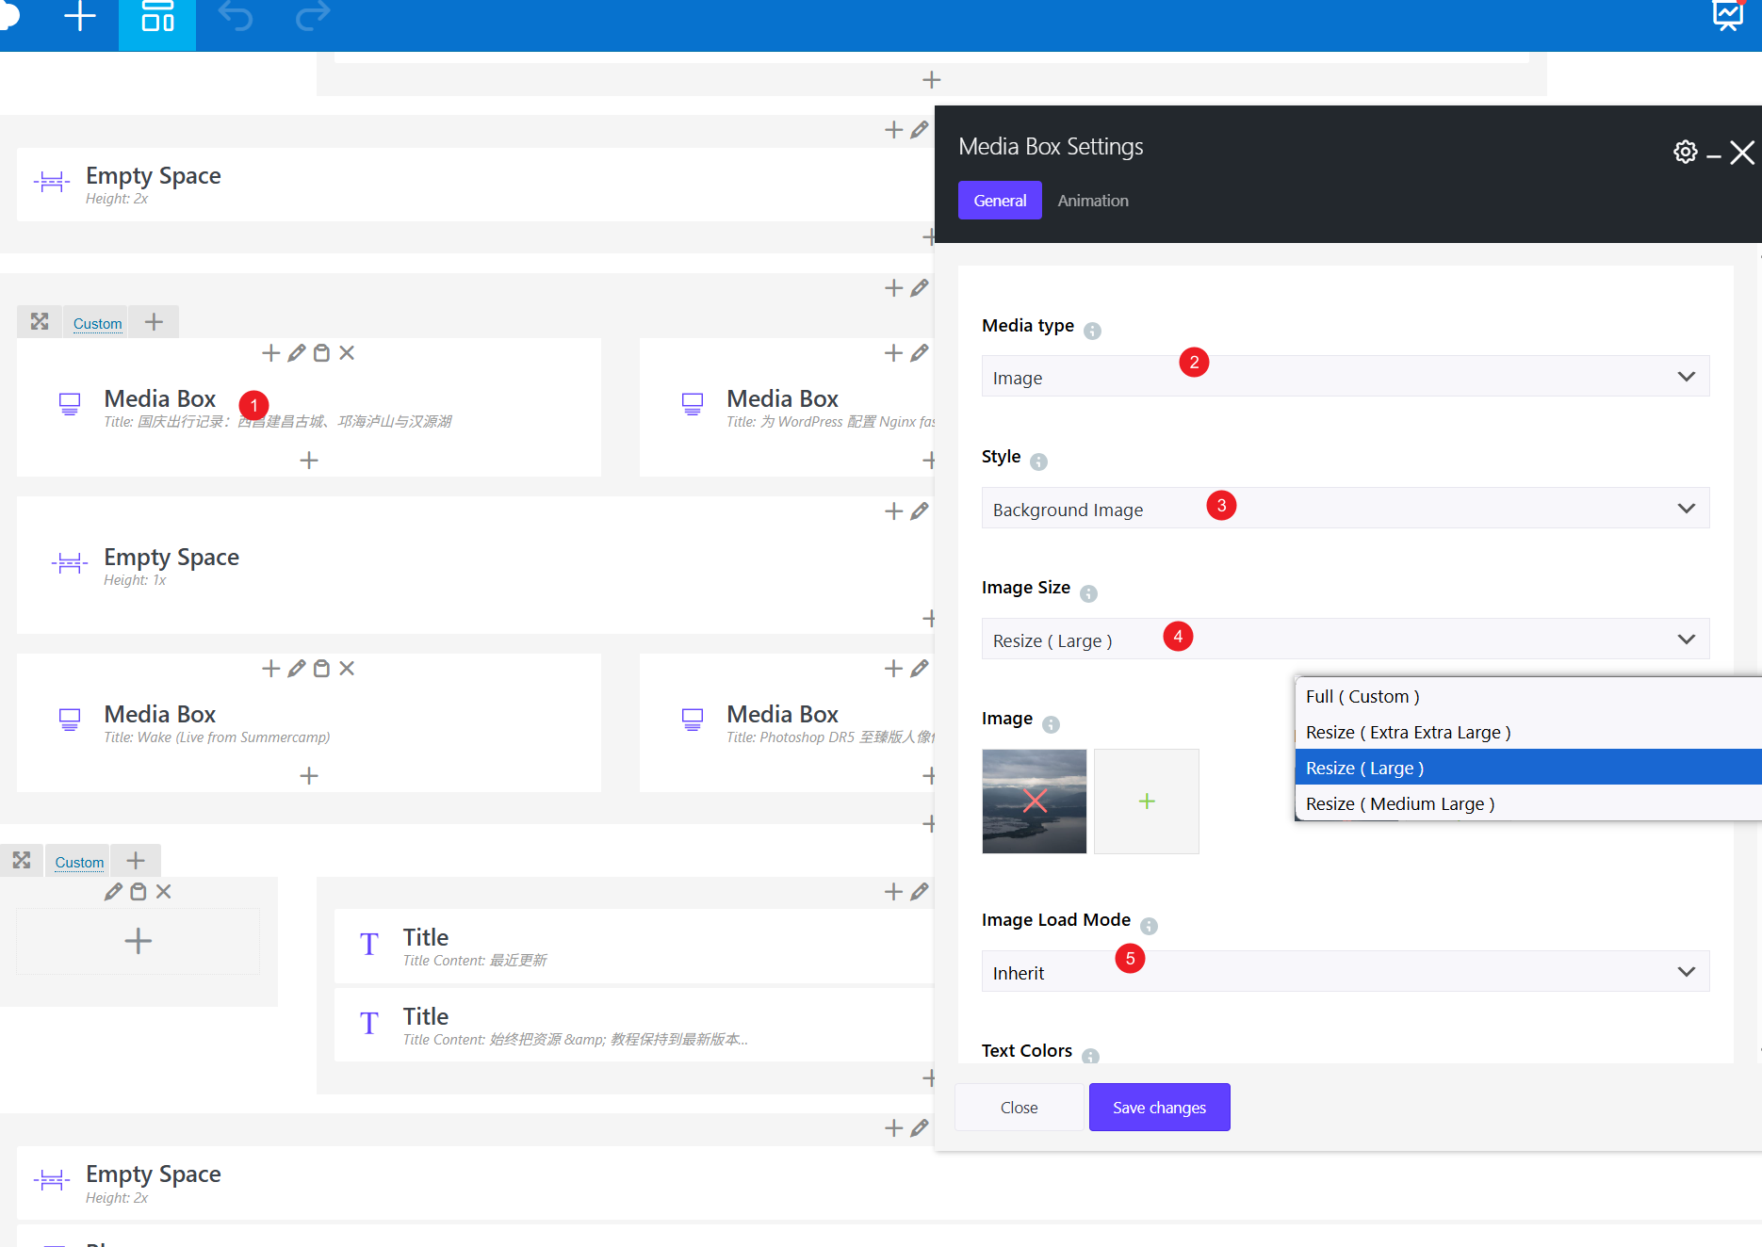Click the Add Element plus icon in top toolbar

[80, 17]
